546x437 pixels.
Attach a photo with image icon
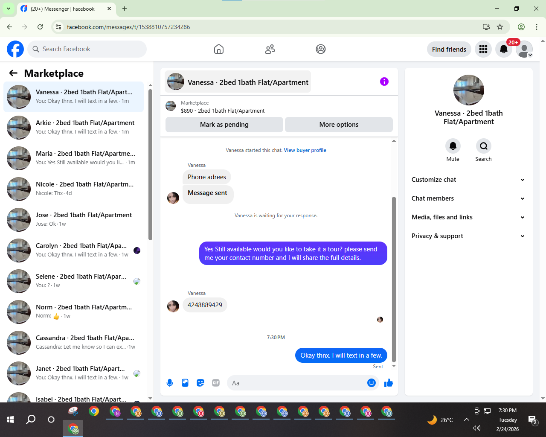point(185,383)
